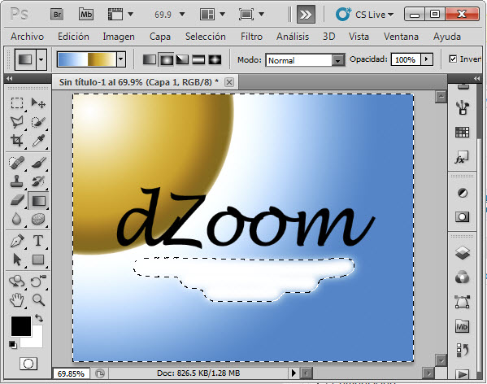Close the Sin título-1 document tab
This screenshot has height=384, width=487.
click(x=229, y=82)
